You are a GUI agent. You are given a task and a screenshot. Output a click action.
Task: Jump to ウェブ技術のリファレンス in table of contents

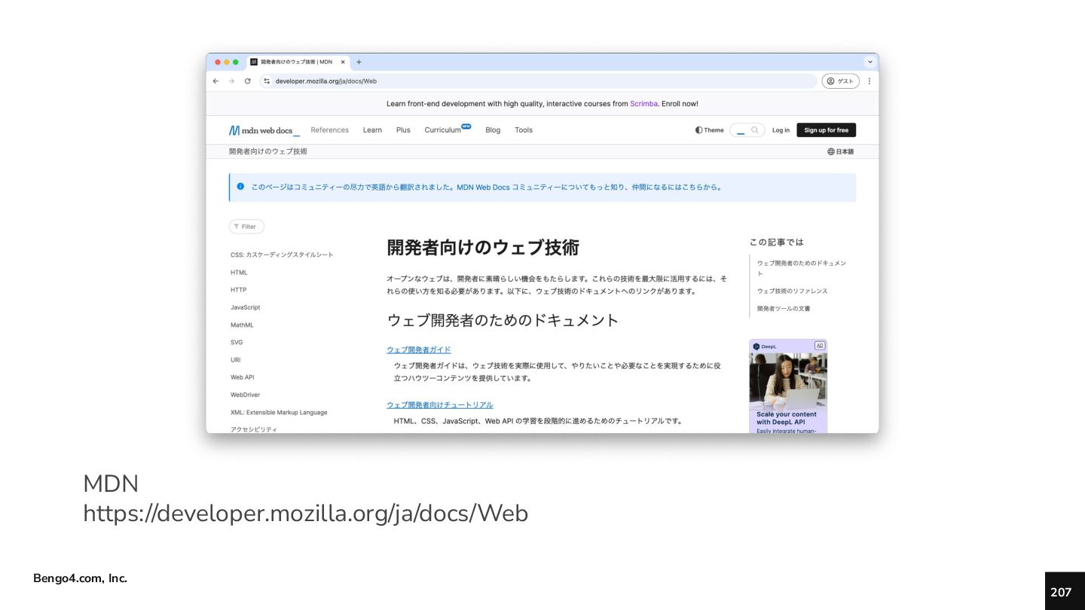click(792, 291)
